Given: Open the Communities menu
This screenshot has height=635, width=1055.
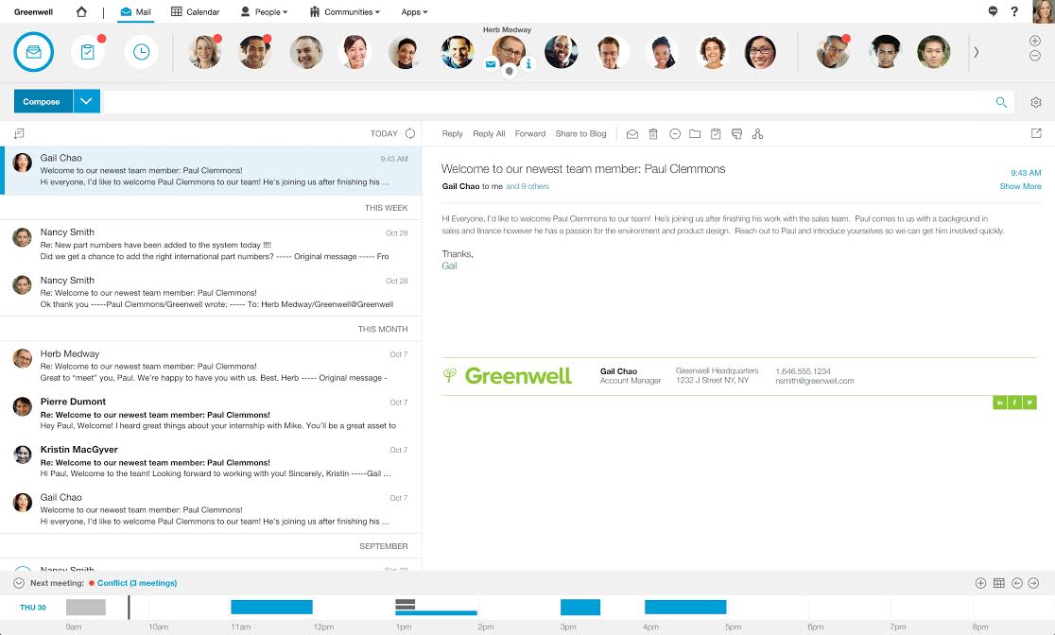Looking at the screenshot, I should (x=344, y=11).
